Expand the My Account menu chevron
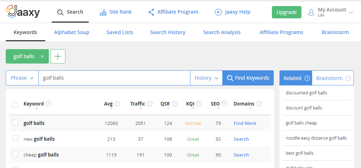Viewport: 361px width, 168px height. (351, 13)
